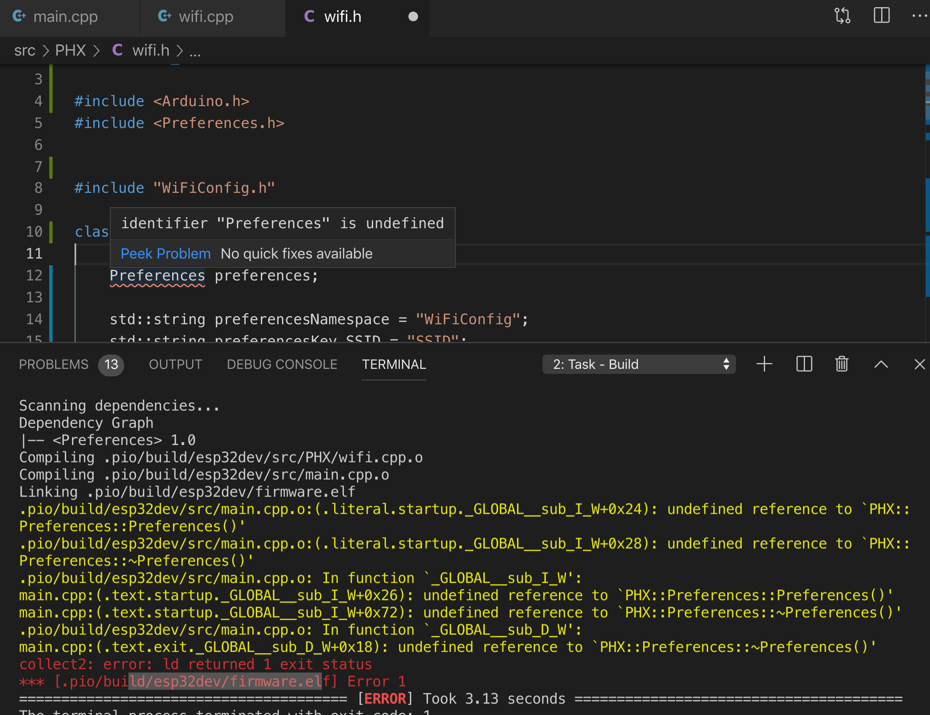This screenshot has width=930, height=715.
Task: Click the C file icon in the breadcrumb
Action: pyautogui.click(x=117, y=50)
